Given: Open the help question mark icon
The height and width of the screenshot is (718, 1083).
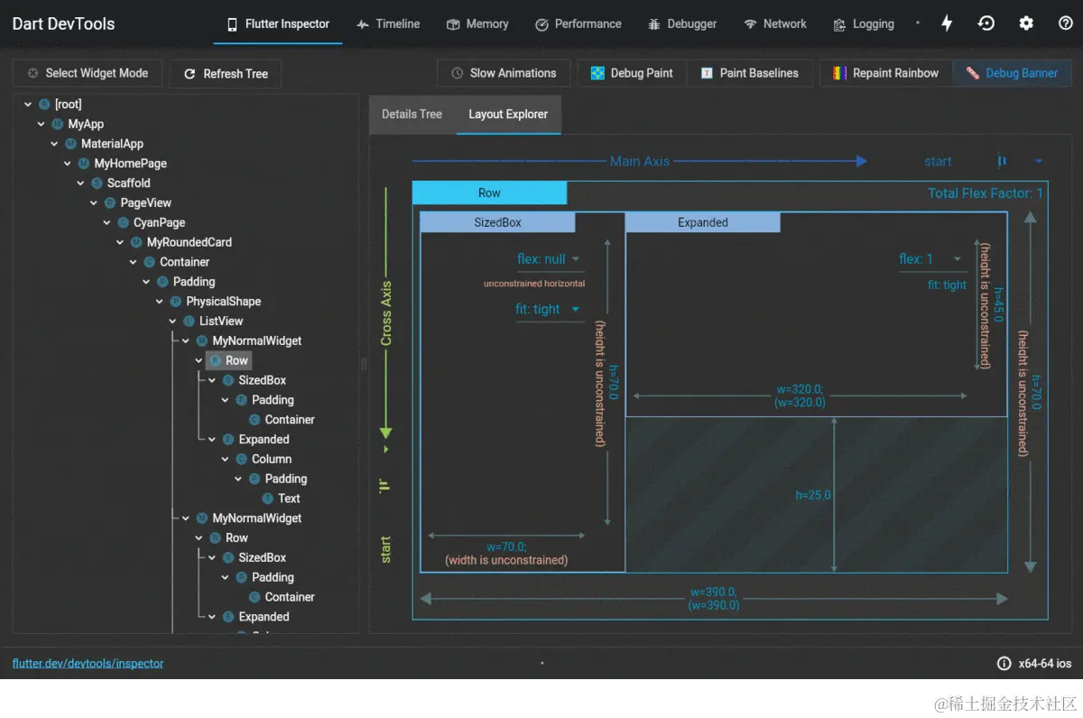Looking at the screenshot, I should point(1065,23).
